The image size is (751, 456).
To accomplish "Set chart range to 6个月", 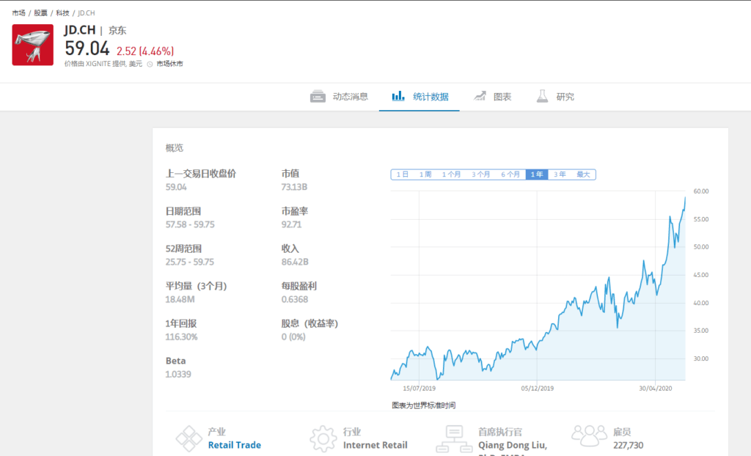I will coord(510,174).
